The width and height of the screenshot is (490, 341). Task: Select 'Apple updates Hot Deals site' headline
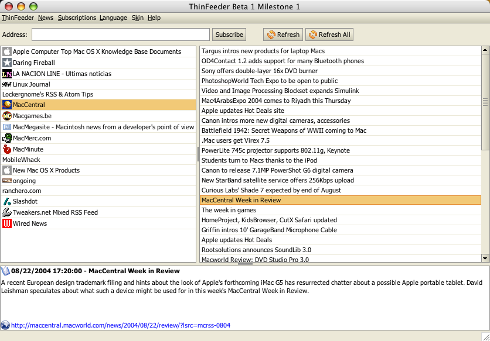tap(341, 111)
